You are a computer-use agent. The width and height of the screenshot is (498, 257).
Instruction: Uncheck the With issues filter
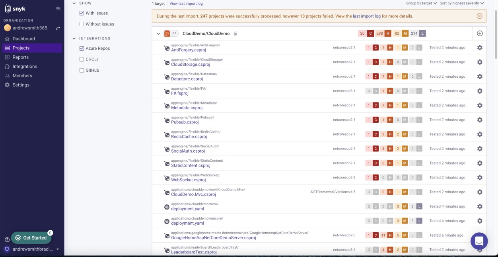tap(82, 13)
